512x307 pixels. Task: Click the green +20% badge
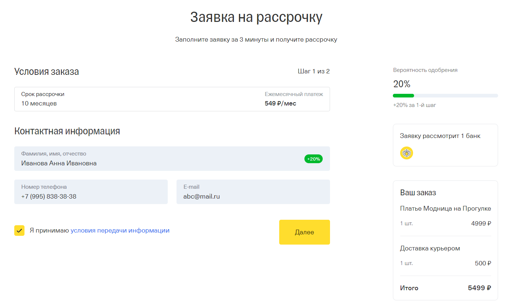coord(314,159)
